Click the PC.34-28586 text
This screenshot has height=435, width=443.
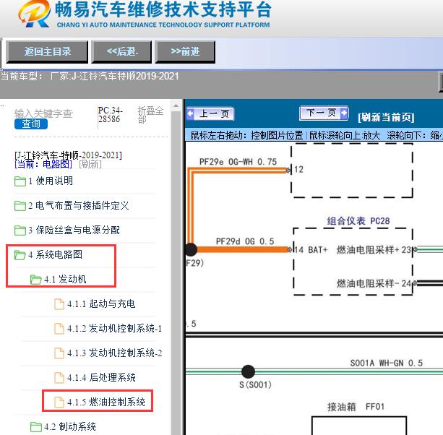[x=110, y=115]
